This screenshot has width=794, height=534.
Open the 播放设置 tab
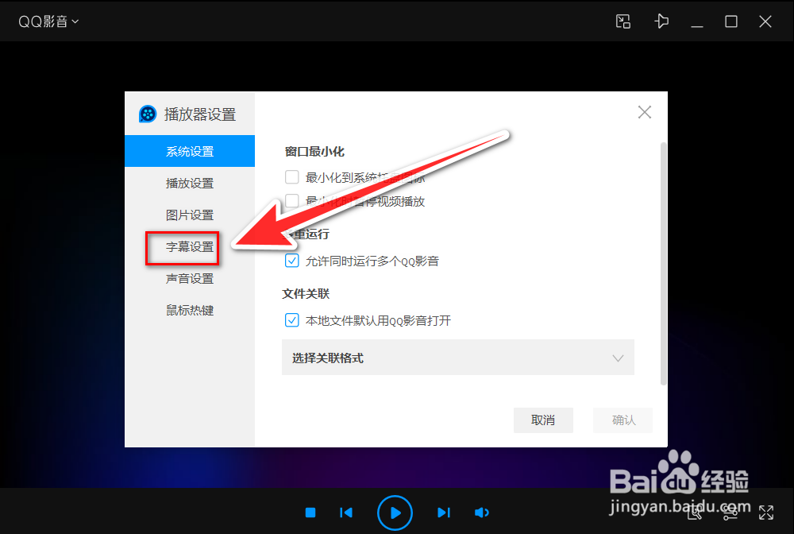coord(190,183)
